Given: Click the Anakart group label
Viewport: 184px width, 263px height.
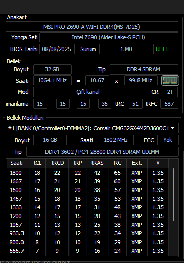Looking at the screenshot, I should tap(17, 17).
